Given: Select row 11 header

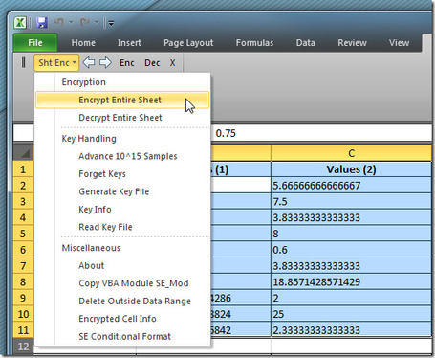Looking at the screenshot, I should [x=23, y=330].
